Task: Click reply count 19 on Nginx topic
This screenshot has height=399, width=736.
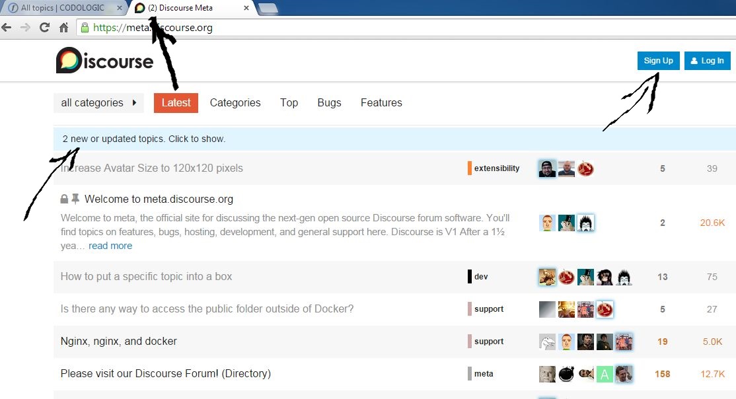Action: pyautogui.click(x=662, y=342)
